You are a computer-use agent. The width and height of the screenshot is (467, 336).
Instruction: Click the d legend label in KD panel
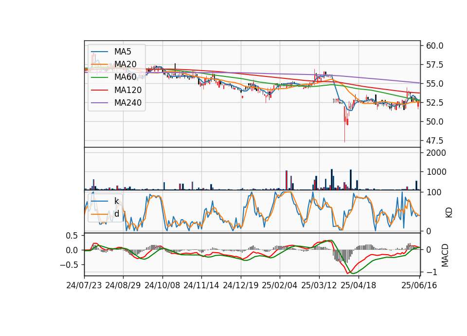116,214
